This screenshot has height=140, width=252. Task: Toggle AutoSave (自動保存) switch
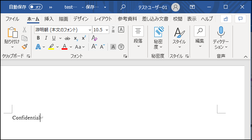[x=36, y=7]
